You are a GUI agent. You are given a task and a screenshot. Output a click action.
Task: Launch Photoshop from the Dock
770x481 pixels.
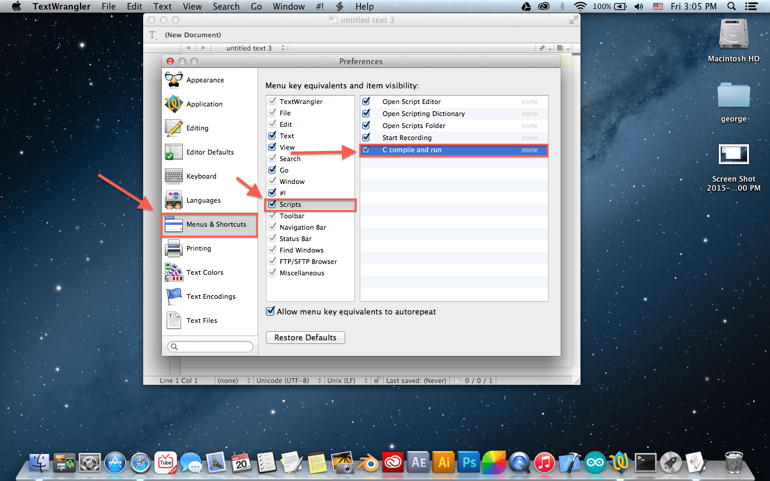click(468, 462)
